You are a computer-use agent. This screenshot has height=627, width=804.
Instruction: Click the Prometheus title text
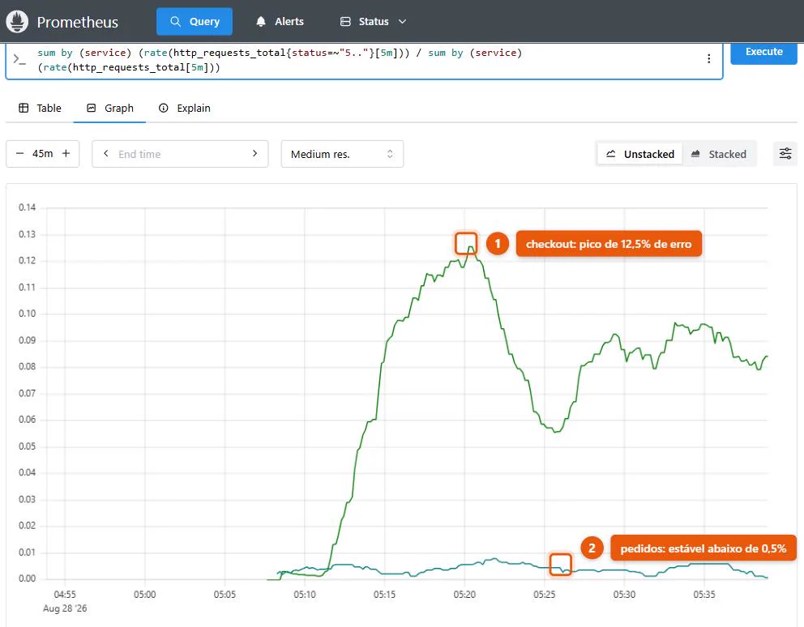[x=78, y=22]
